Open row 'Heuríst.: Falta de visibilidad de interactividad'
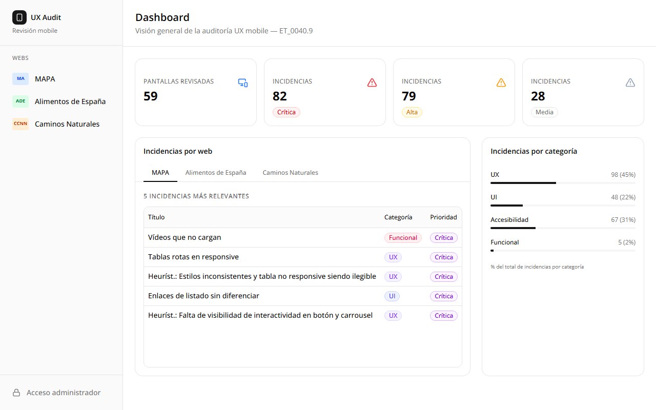 [x=303, y=316]
